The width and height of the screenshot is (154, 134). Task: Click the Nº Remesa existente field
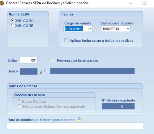(x=118, y=106)
